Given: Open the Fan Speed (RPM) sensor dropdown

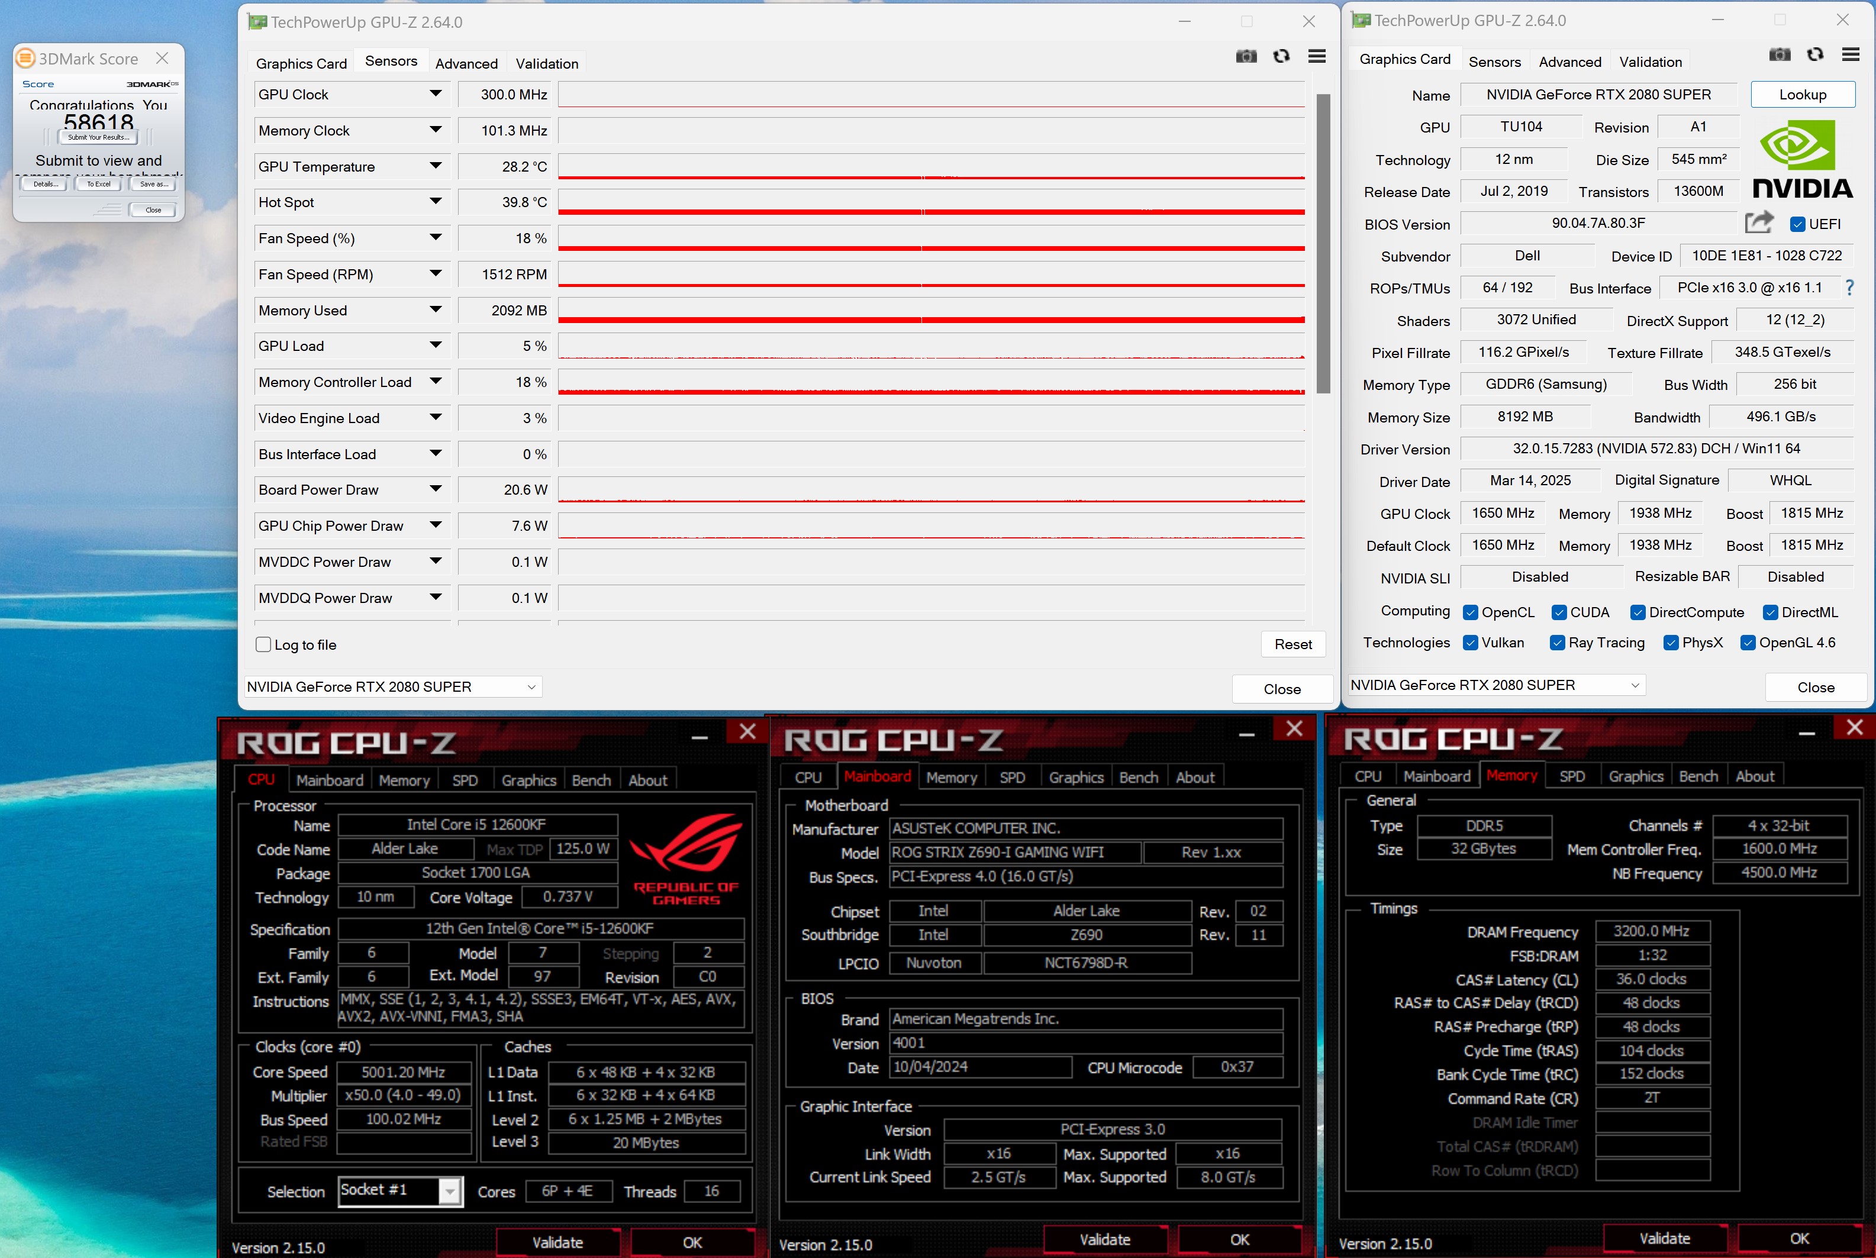Looking at the screenshot, I should click(436, 273).
